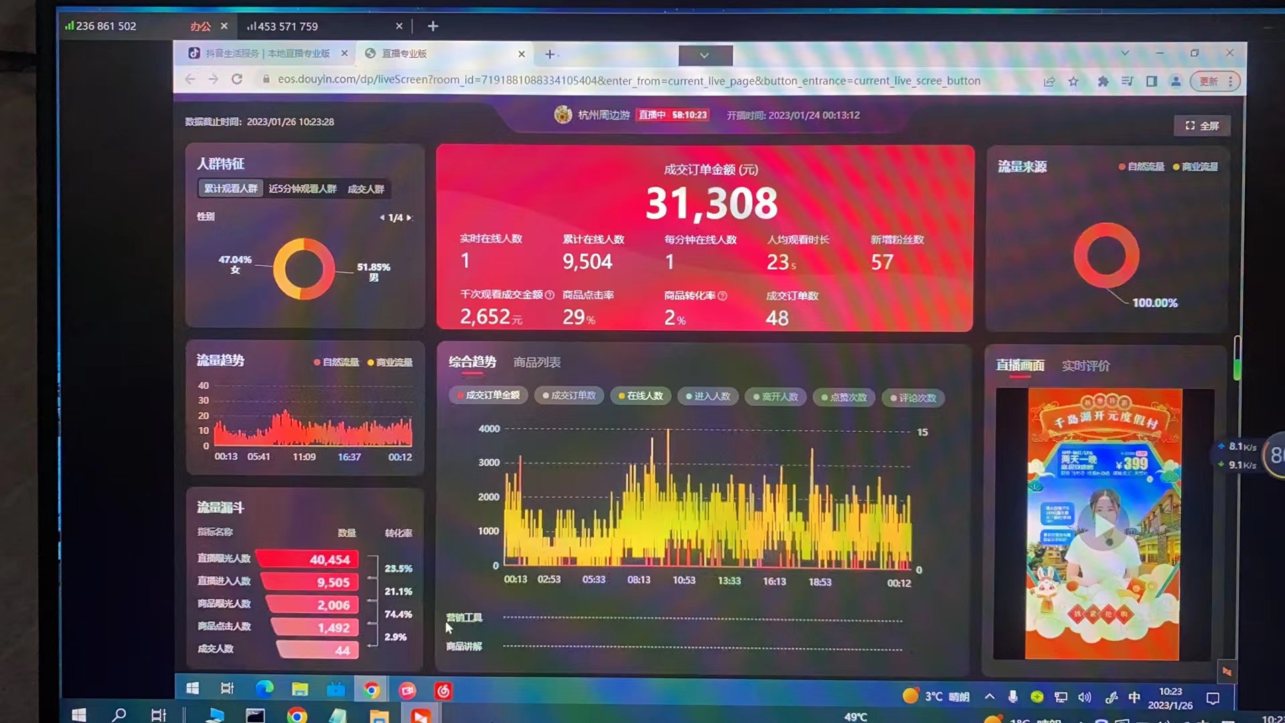This screenshot has width=1285, height=723.
Task: Open Chrome from the Windows taskbar
Action: point(371,690)
